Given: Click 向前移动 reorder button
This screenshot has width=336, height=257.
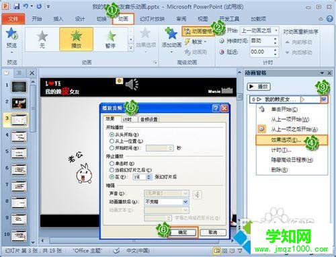Looking at the screenshot, I should (298, 42).
